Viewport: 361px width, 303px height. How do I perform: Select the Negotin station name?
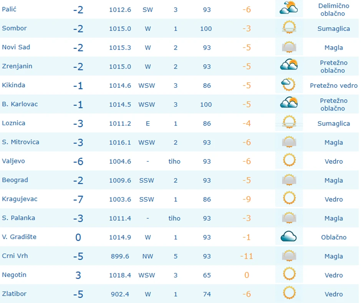tap(14, 275)
